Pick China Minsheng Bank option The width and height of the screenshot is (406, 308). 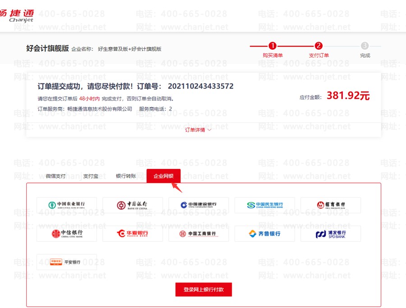tap(265, 205)
